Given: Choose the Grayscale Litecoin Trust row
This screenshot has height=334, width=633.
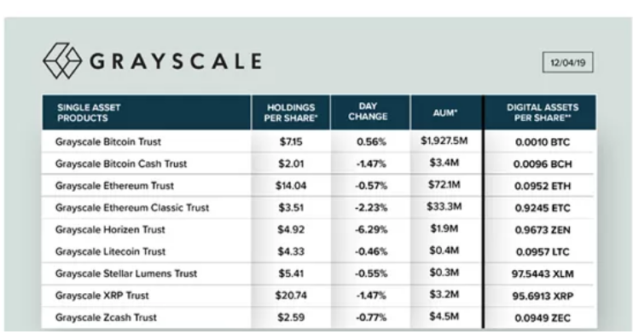Looking at the screenshot, I should [319, 251].
